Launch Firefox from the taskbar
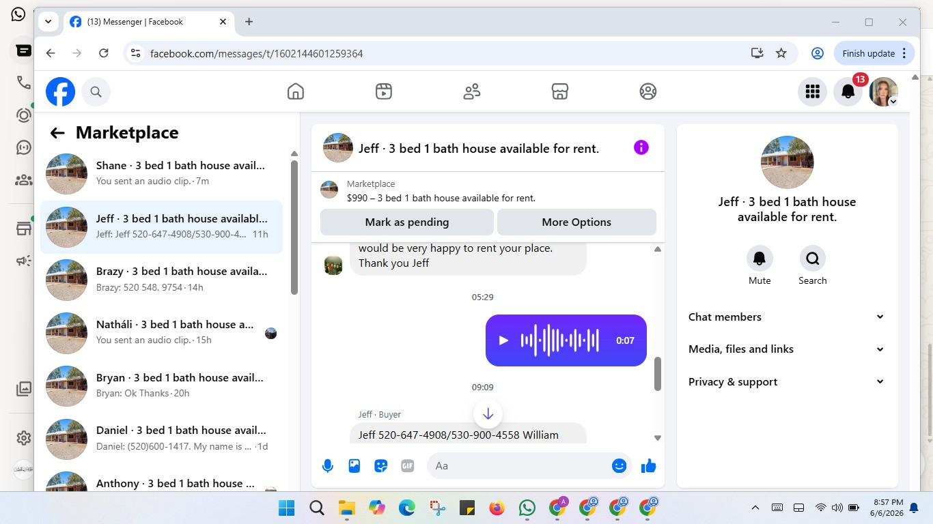The image size is (933, 524). [x=497, y=508]
